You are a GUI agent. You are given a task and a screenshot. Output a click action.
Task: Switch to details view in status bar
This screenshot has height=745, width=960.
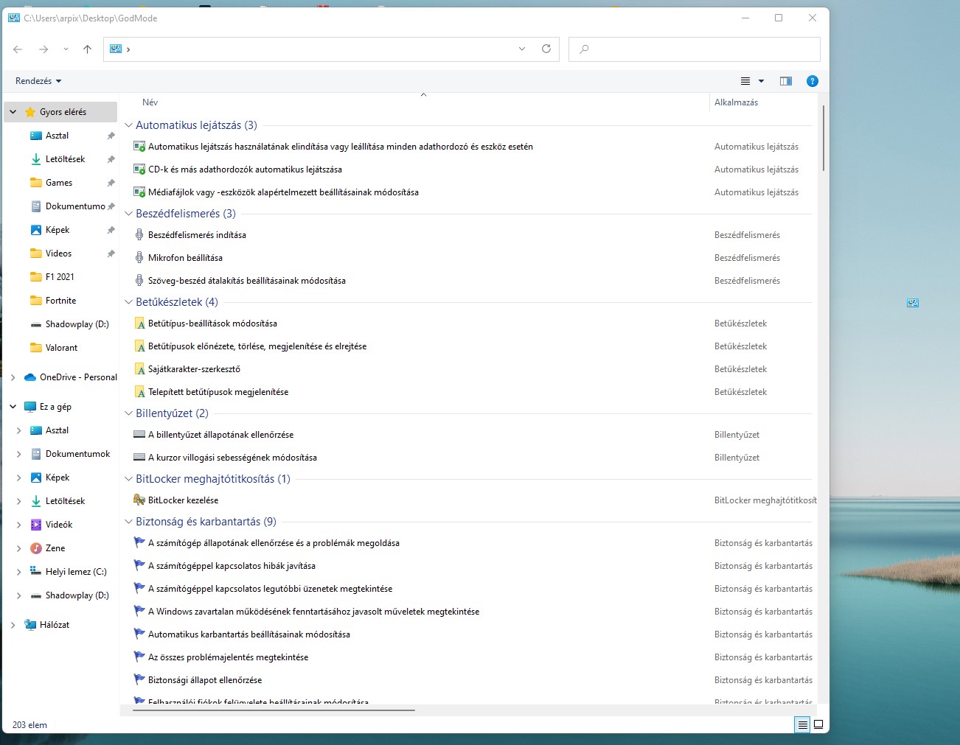click(802, 724)
